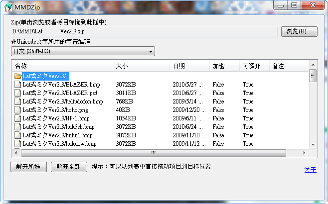
Task: Click file icon of huku1.bmp row
Action: [x=18, y=135]
